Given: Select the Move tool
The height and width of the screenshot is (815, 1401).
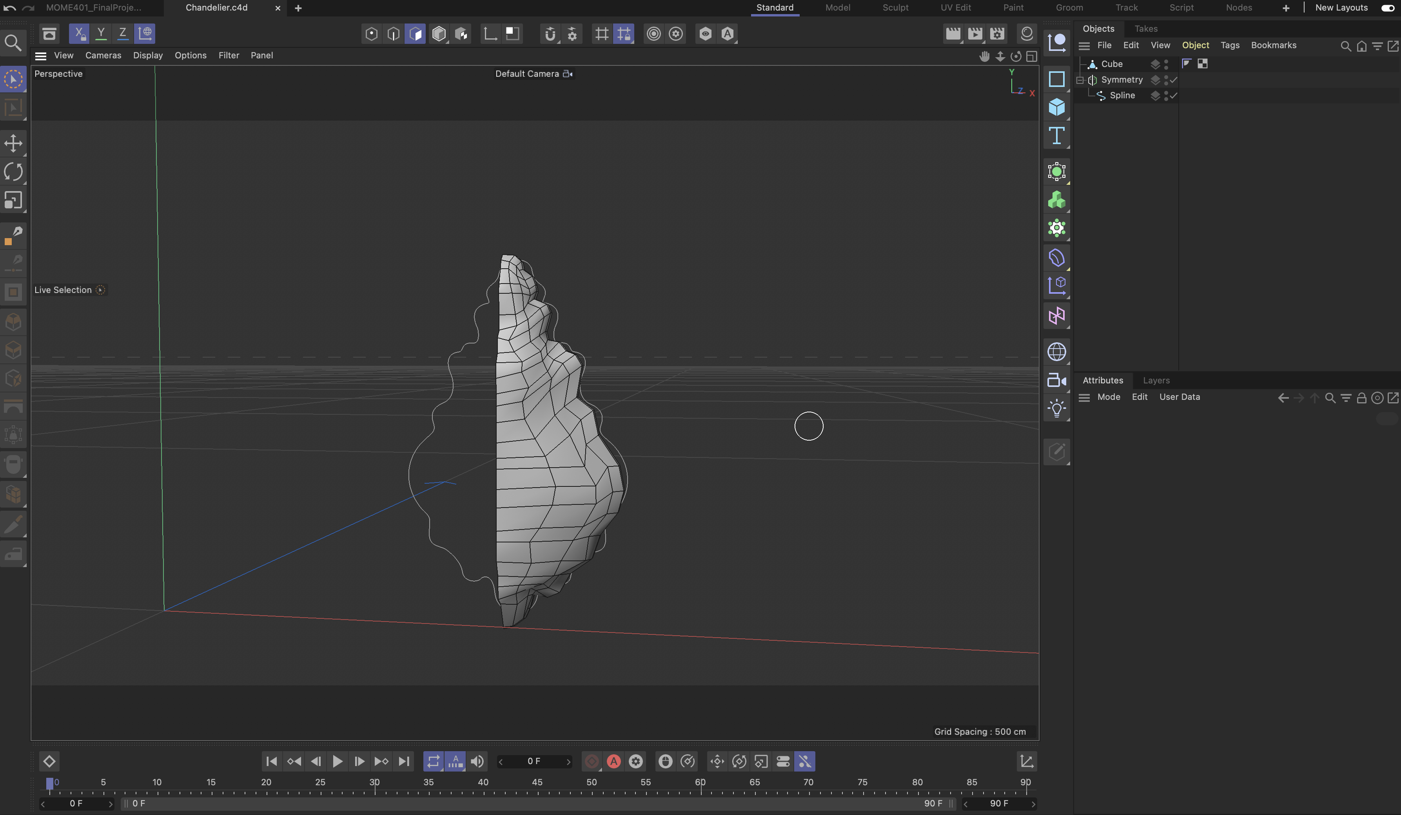Looking at the screenshot, I should pyautogui.click(x=13, y=143).
